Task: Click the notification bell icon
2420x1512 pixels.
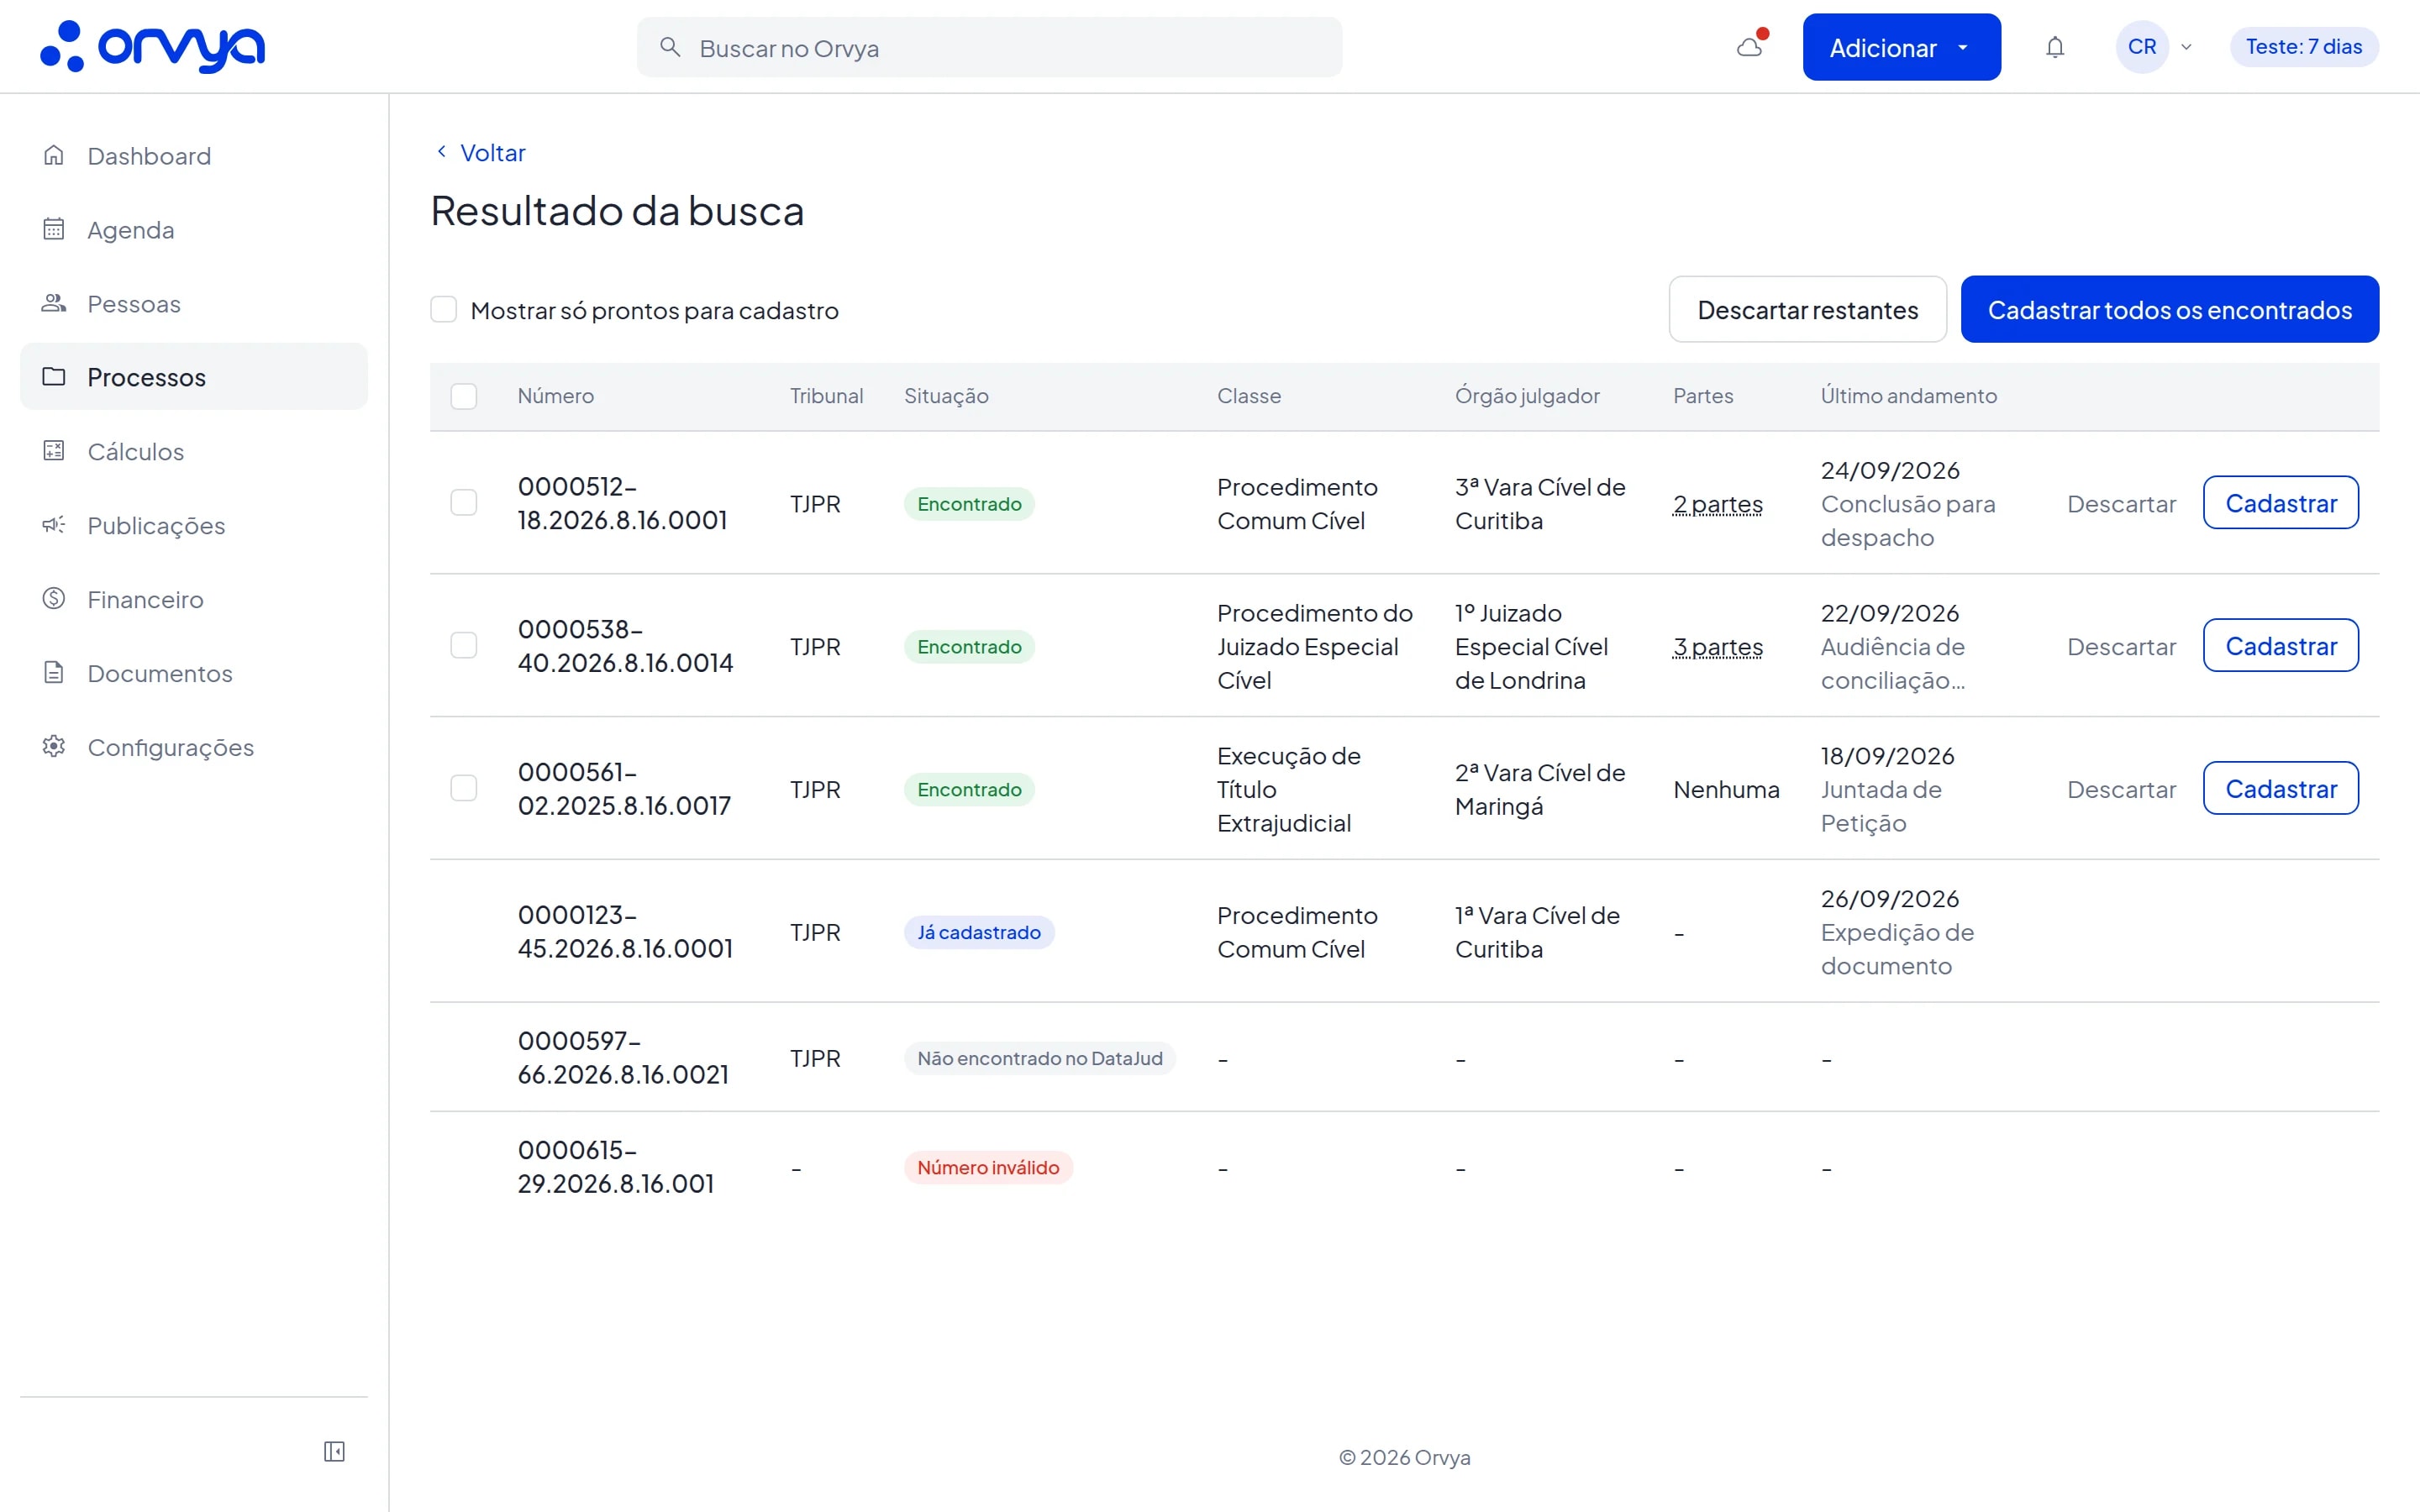Action: click(2054, 47)
